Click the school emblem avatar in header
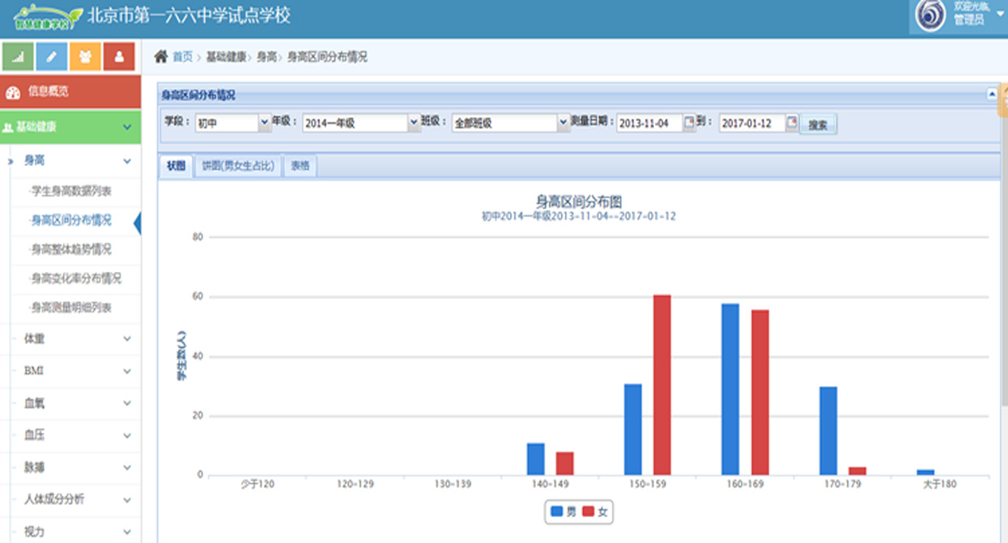Image resolution: width=1008 pixels, height=543 pixels. pyautogui.click(x=930, y=15)
